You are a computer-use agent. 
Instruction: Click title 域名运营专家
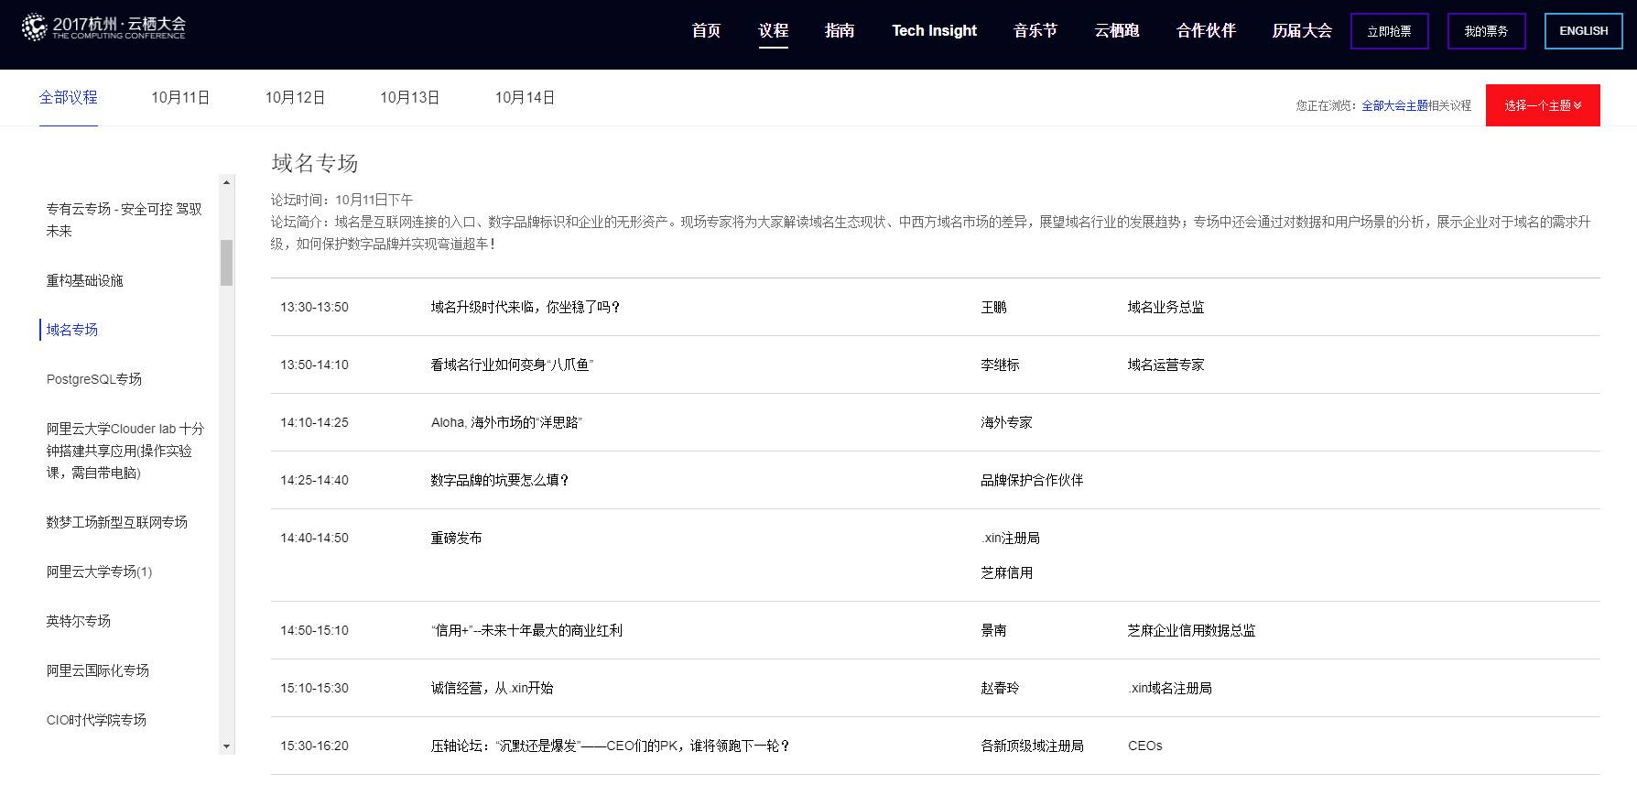click(1166, 365)
